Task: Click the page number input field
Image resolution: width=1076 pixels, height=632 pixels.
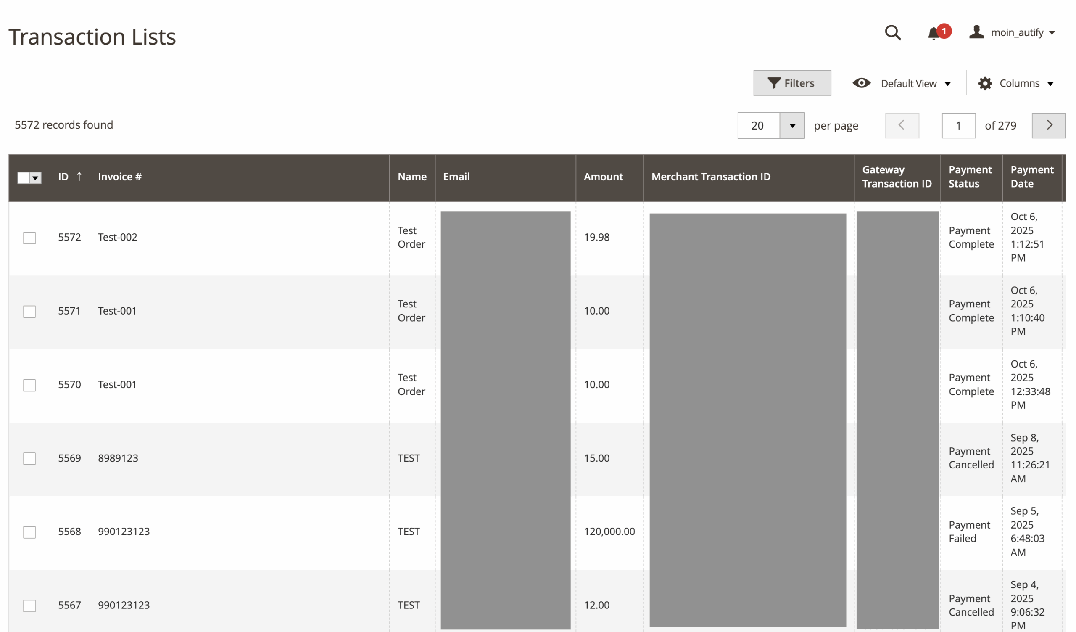Action: point(959,125)
